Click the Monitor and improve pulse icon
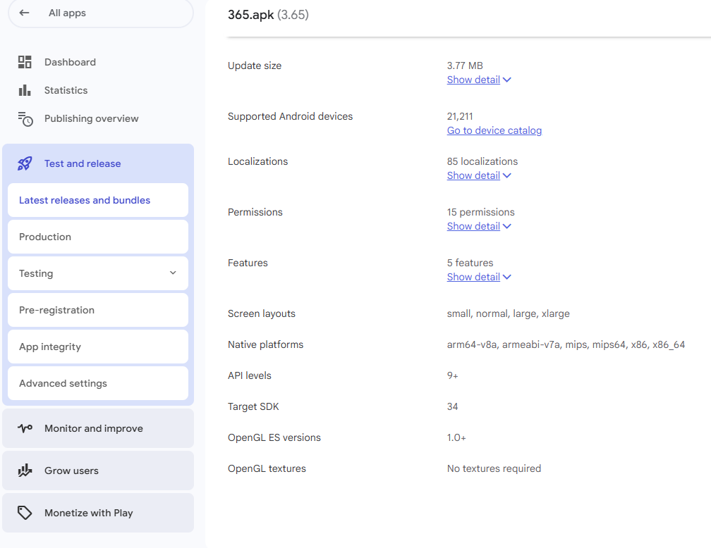This screenshot has height=548, width=711. [x=25, y=428]
